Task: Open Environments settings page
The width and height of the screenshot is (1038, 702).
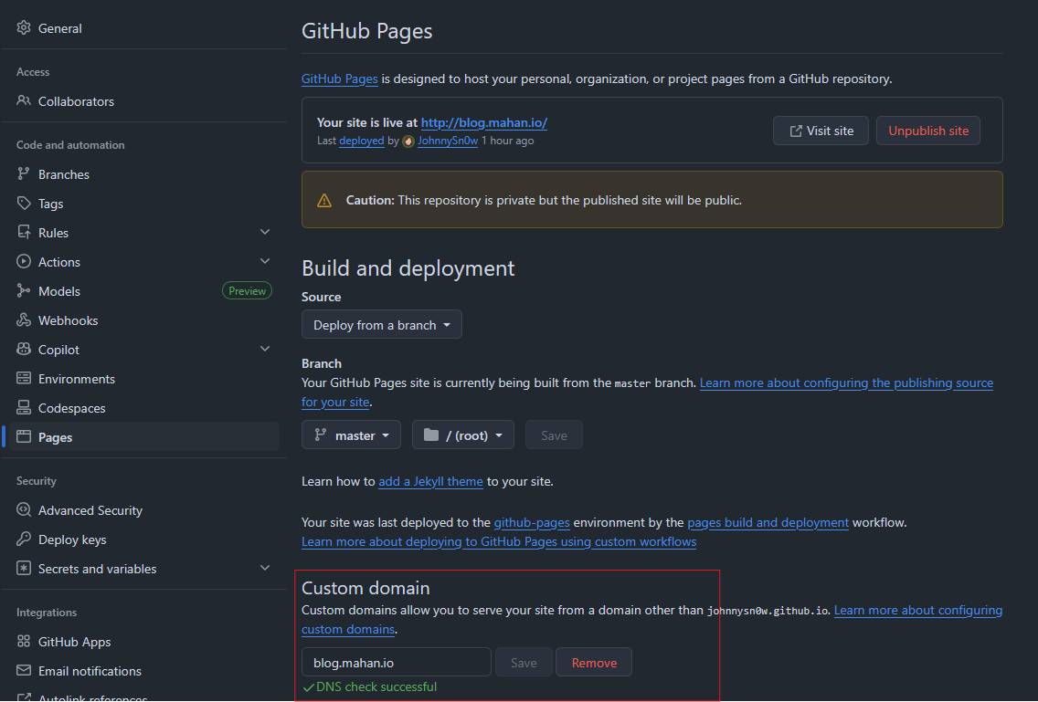Action: 77,379
